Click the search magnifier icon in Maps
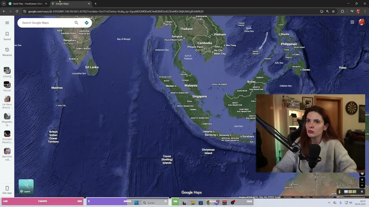The image size is (369, 207). point(76,23)
